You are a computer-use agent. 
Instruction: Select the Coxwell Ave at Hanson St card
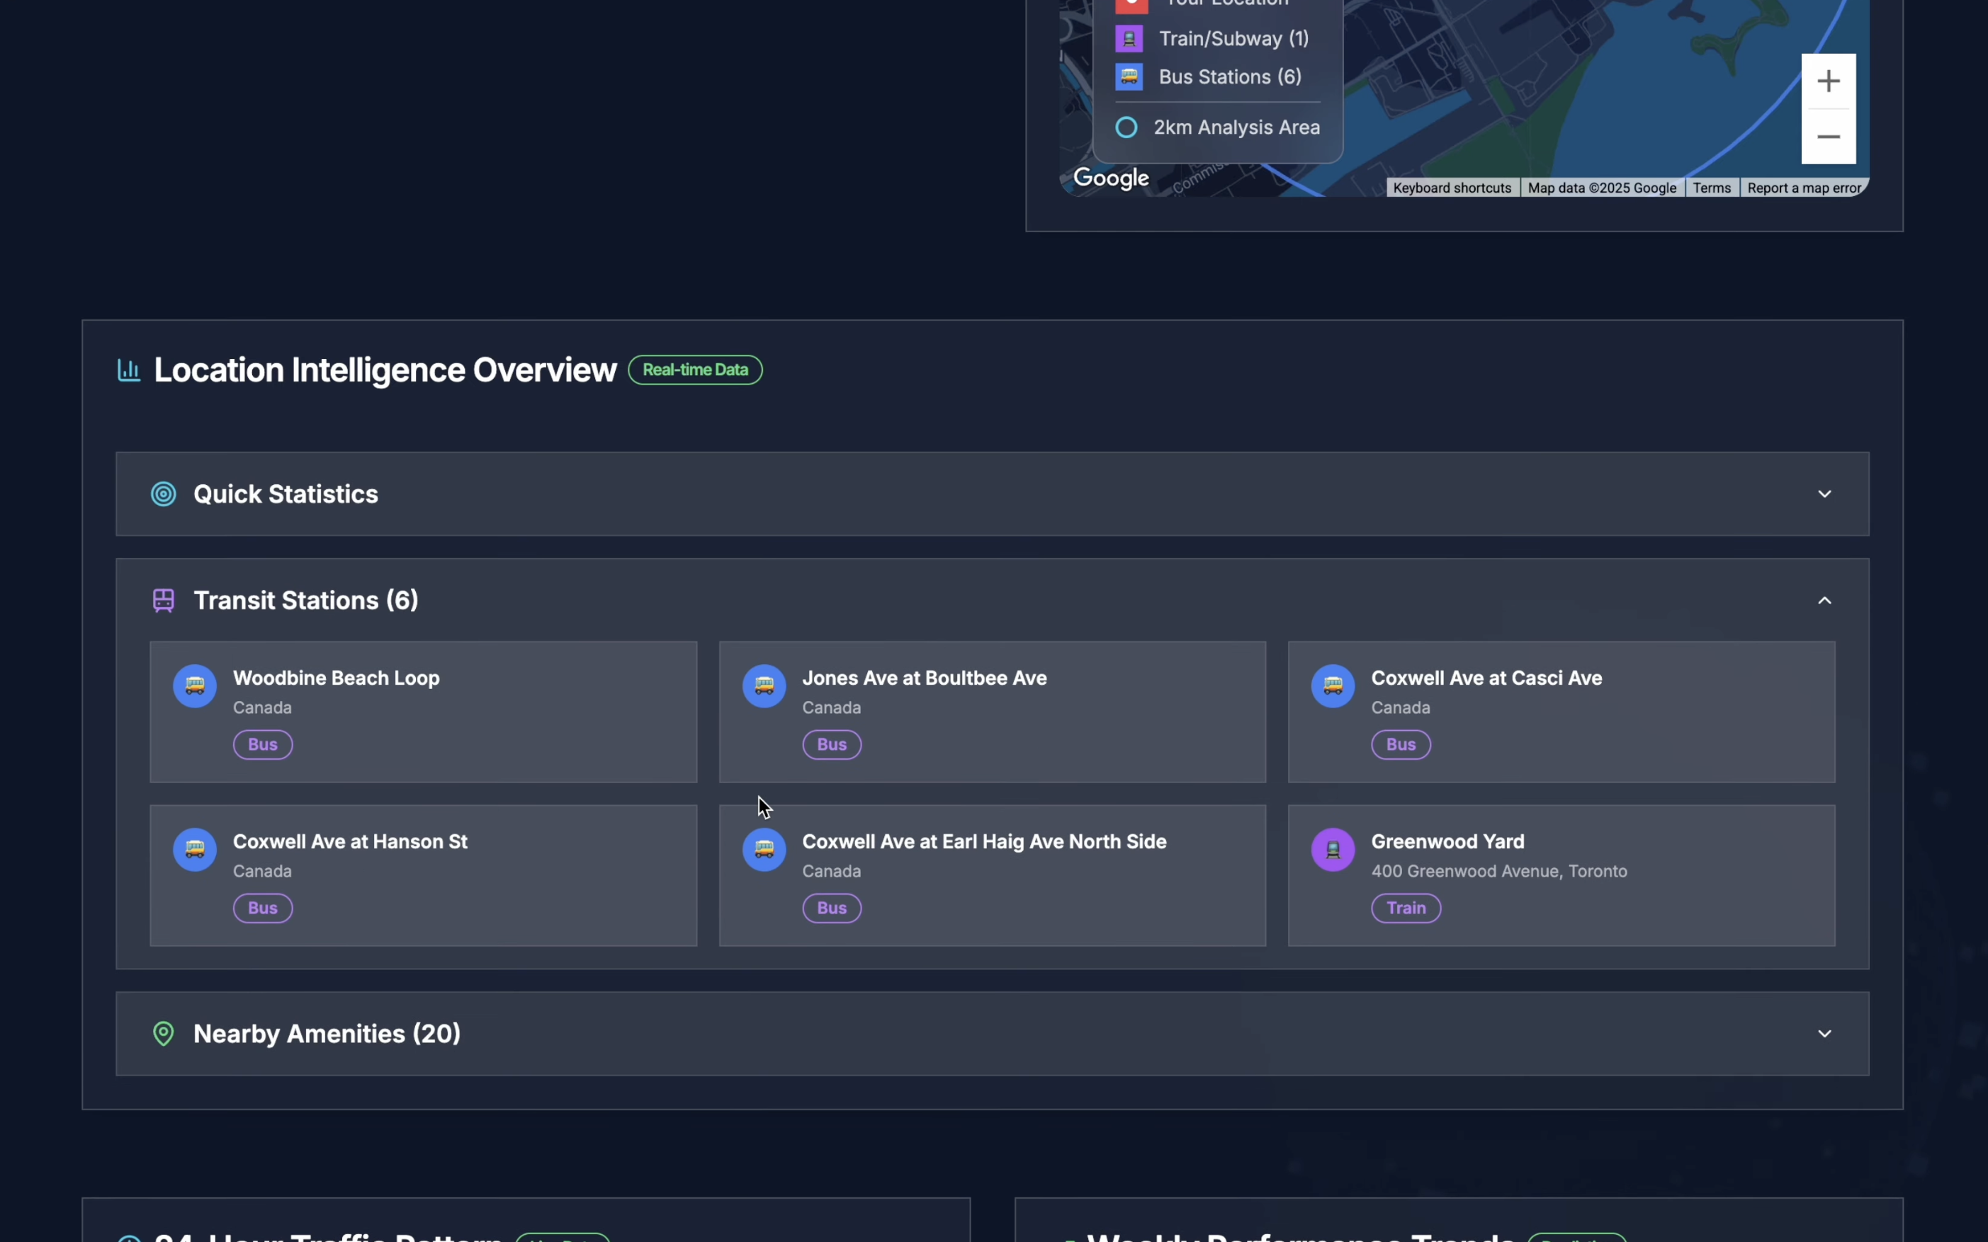(x=493, y=874)
